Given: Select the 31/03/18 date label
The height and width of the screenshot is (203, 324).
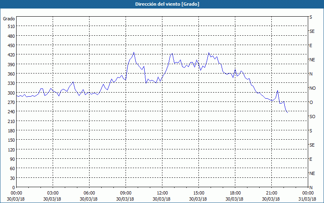Looking at the screenshot, I should point(307,199).
